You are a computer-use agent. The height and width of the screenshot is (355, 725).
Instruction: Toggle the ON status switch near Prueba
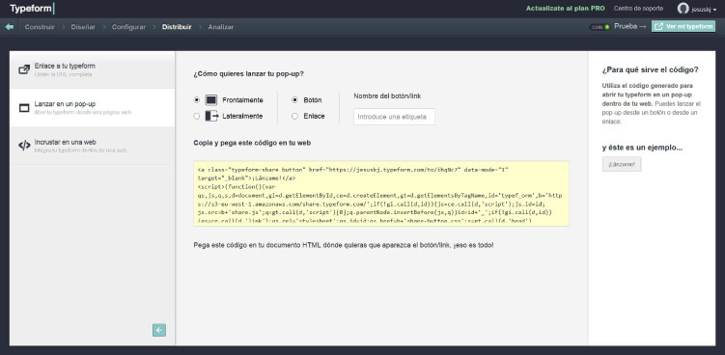[x=600, y=27]
